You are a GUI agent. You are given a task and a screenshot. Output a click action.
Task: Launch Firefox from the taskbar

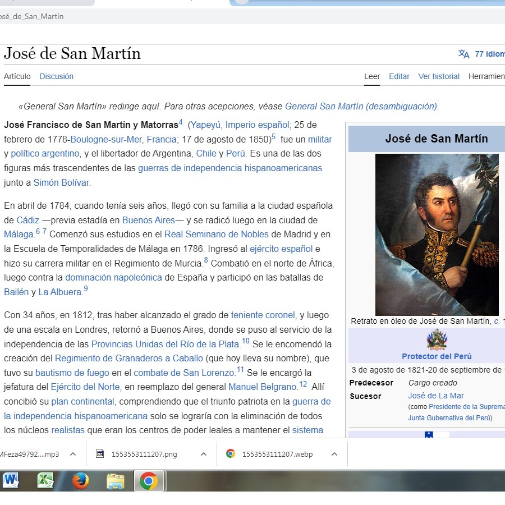80,480
